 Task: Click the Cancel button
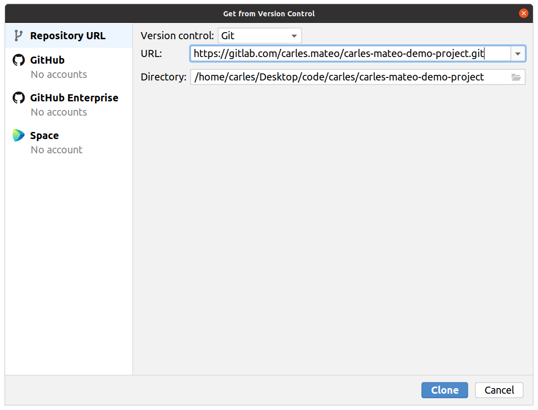tap(499, 390)
